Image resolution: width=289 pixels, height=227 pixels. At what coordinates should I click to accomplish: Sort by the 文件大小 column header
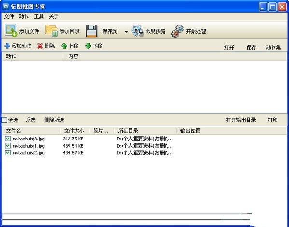74,131
